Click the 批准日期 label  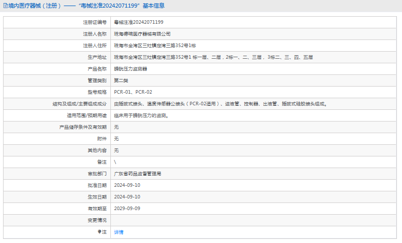pyautogui.click(x=97, y=185)
